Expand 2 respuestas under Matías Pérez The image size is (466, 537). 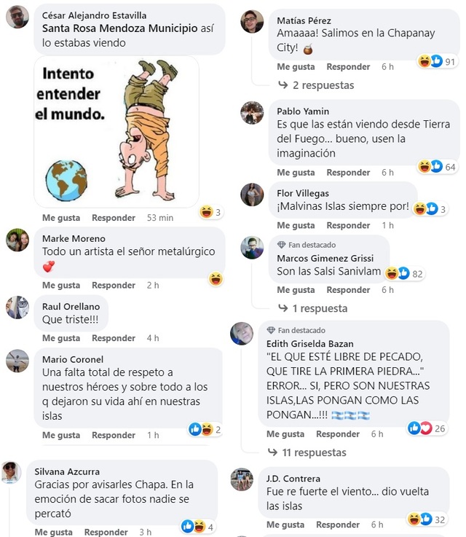pyautogui.click(x=317, y=85)
